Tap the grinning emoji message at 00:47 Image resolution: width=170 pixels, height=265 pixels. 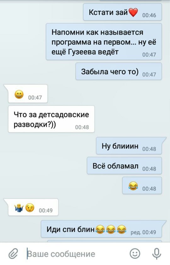point(19,94)
